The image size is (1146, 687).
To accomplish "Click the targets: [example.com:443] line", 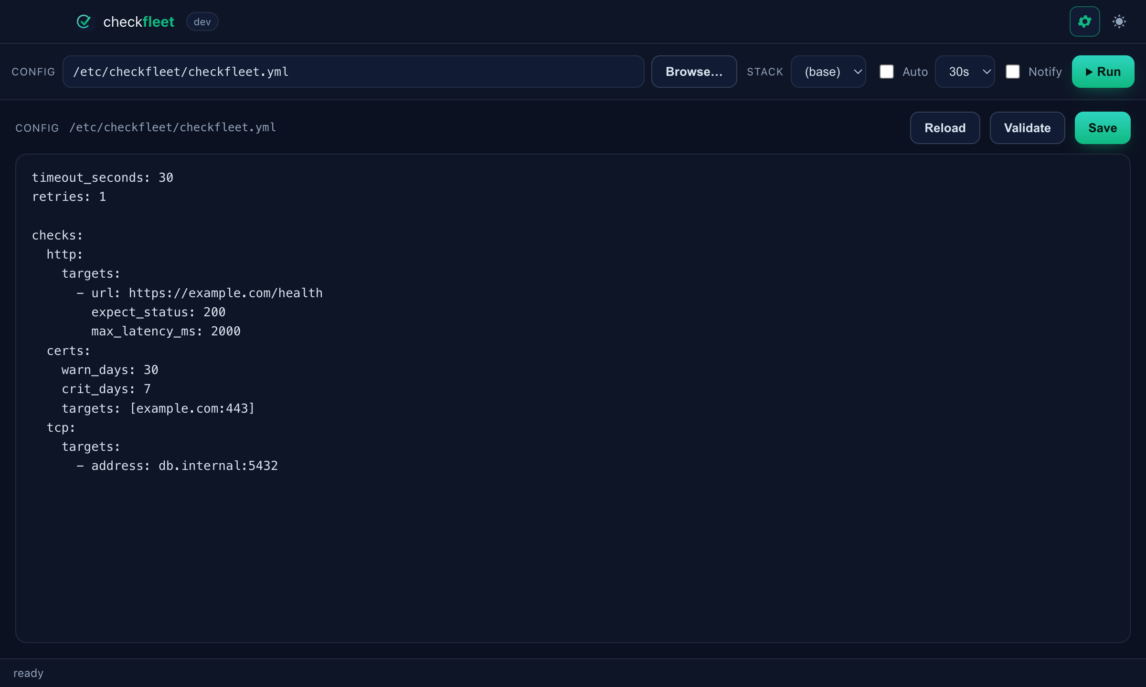I will [158, 408].
